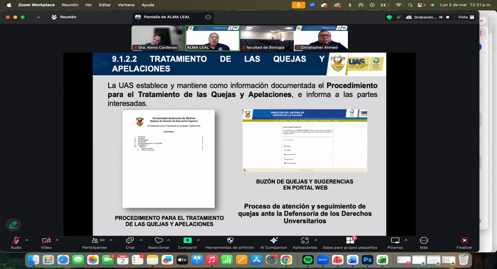Open the Participantes list
Image resolution: width=497 pixels, height=269 pixels.
coord(95,243)
